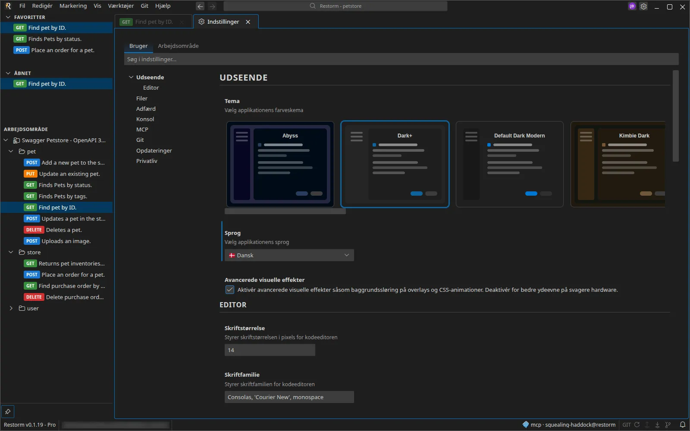Open the JD user avatar menu
The image size is (690, 431).
pos(632,6)
